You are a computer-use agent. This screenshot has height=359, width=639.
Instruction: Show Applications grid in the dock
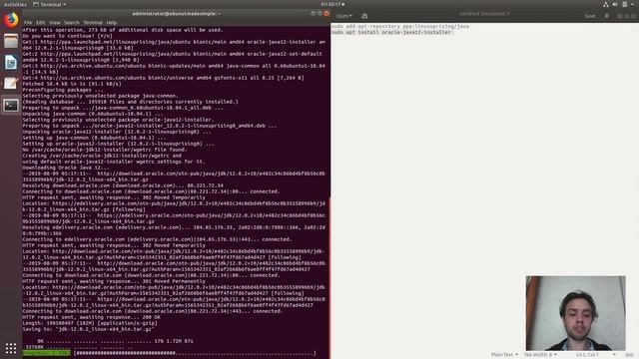click(x=11, y=348)
